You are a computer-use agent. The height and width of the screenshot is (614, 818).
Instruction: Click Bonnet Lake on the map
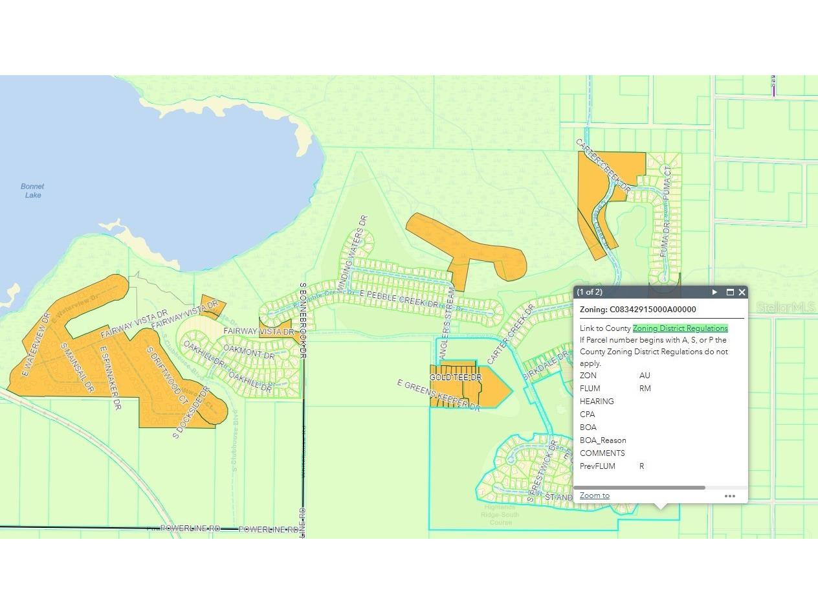32,190
